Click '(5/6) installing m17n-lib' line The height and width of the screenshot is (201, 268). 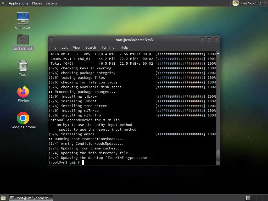[75, 115]
